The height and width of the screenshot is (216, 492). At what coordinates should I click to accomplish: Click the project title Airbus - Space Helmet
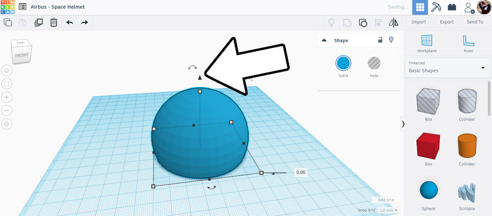coord(58,7)
